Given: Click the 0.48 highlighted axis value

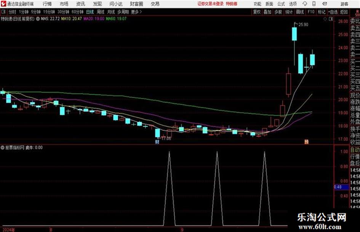Looking at the screenshot, I should click(x=341, y=187).
